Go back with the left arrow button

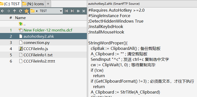tap(3, 11)
